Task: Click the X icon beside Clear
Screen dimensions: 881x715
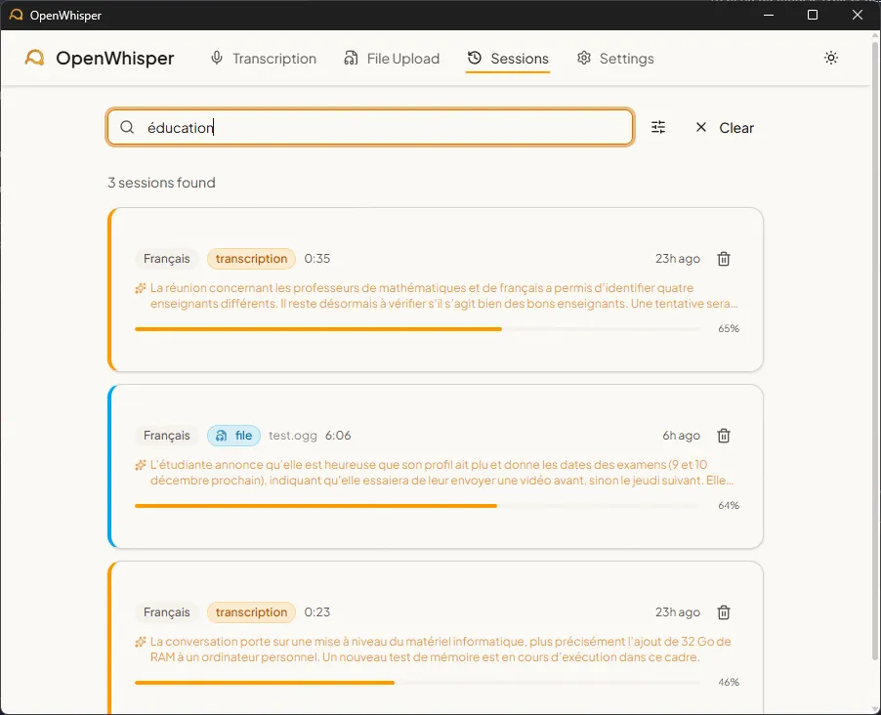Action: coord(701,127)
